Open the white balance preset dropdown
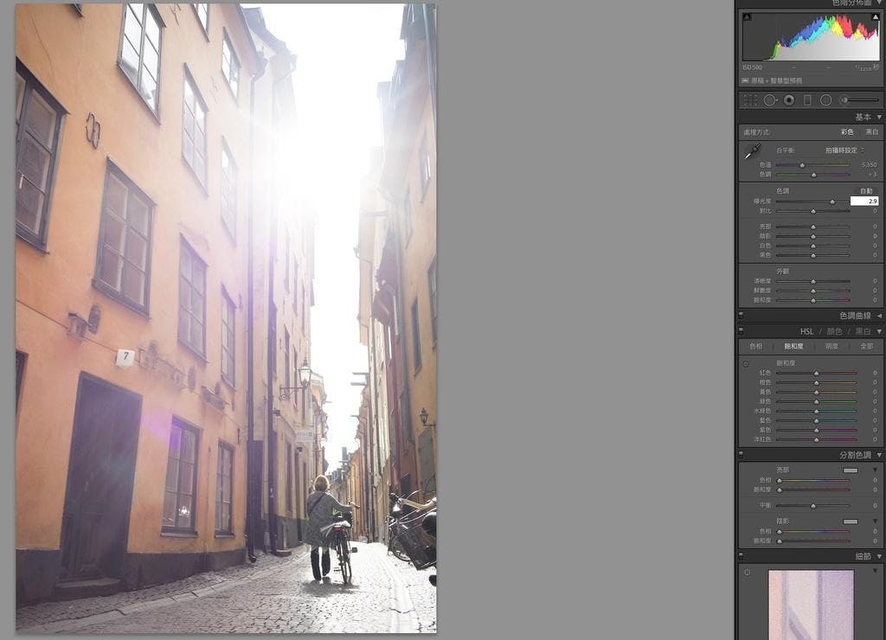This screenshot has width=886, height=640. (x=842, y=150)
